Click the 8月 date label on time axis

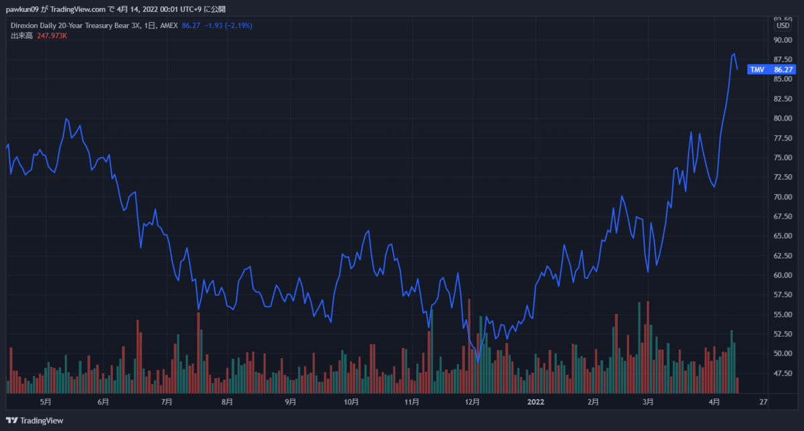[227, 402]
